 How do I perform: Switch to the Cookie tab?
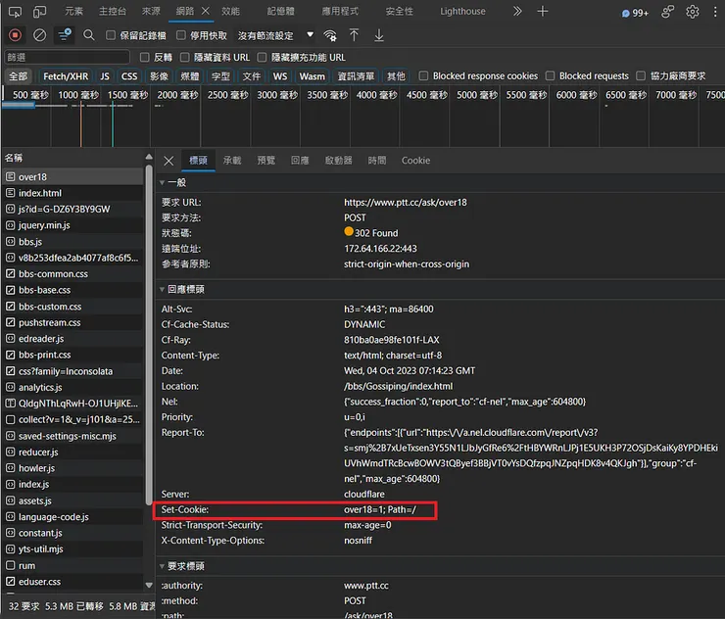[415, 161]
